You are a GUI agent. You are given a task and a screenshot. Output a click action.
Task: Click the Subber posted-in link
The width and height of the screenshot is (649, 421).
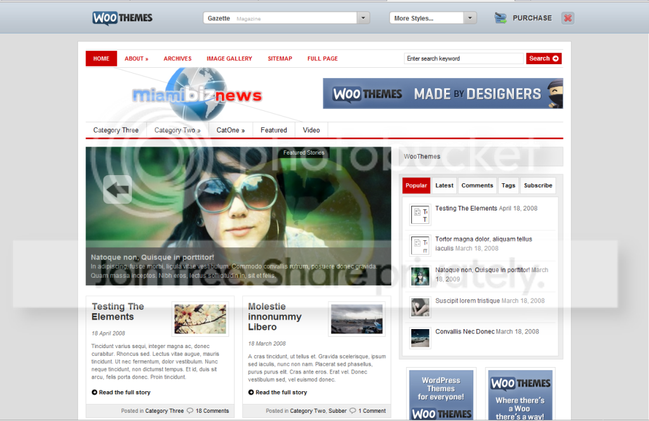337,411
